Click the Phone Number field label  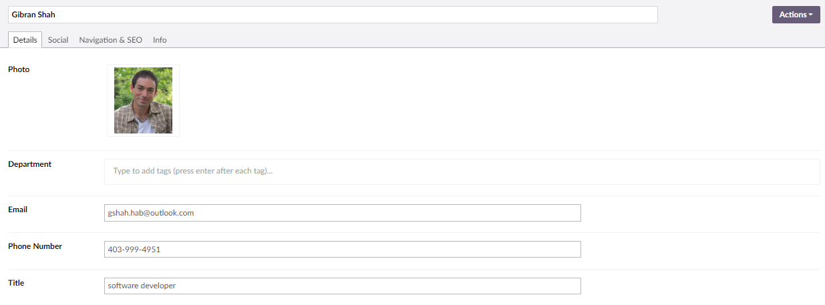35,246
